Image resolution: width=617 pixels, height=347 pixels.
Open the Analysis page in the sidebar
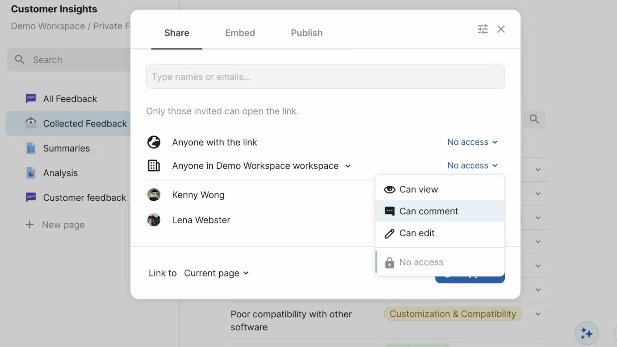pyautogui.click(x=60, y=173)
